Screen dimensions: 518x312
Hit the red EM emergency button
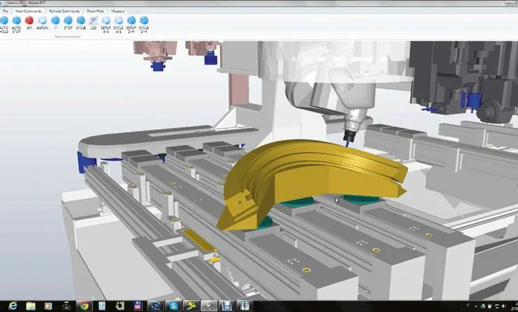click(x=29, y=21)
